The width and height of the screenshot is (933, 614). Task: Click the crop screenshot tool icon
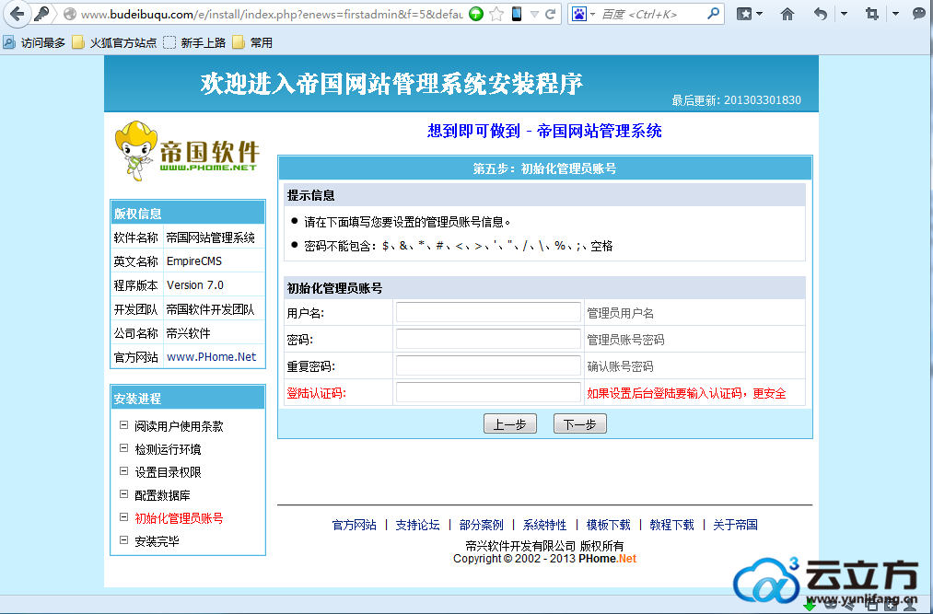(x=872, y=15)
